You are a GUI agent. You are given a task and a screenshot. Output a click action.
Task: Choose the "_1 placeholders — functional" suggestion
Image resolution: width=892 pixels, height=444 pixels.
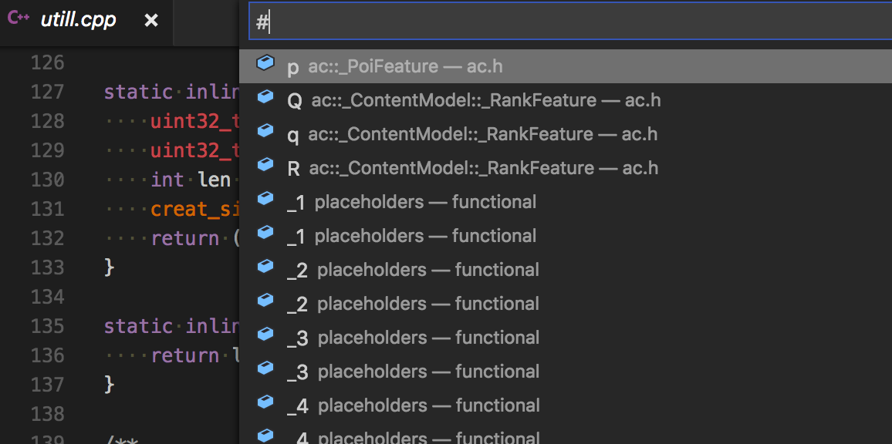pyautogui.click(x=409, y=201)
